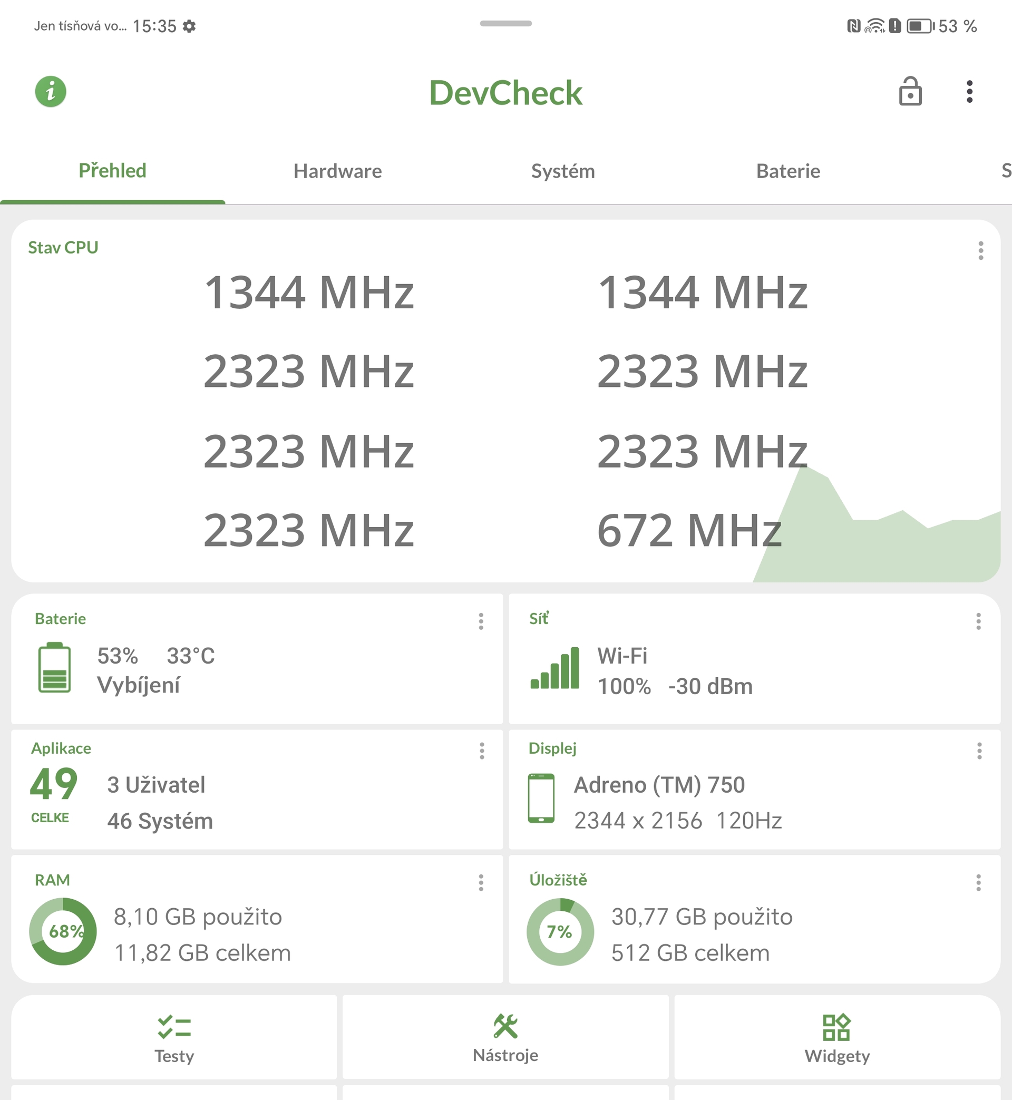Tap the CELKE label under 49
This screenshot has height=1100, width=1012.
click(50, 817)
